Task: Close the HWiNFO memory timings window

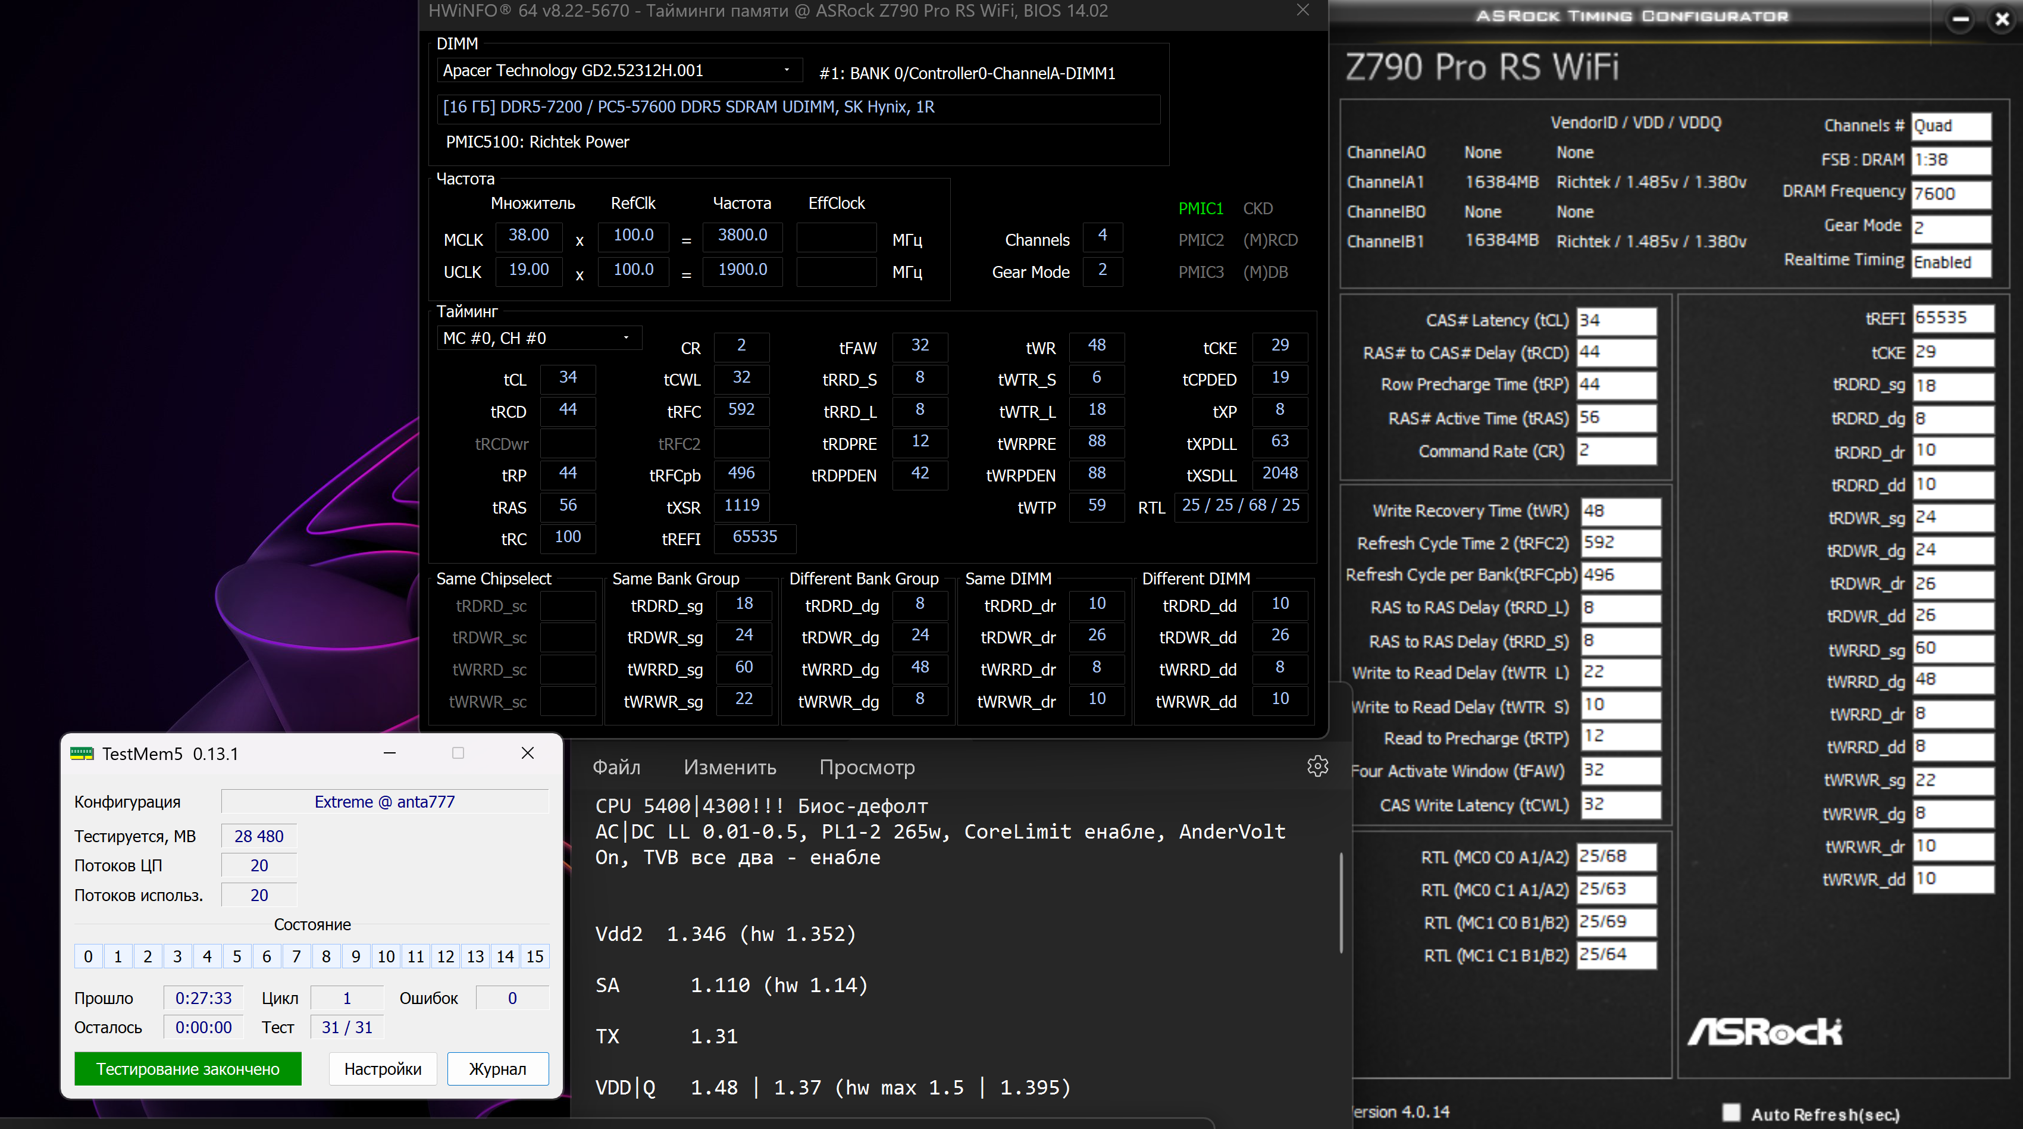Action: point(1303,10)
